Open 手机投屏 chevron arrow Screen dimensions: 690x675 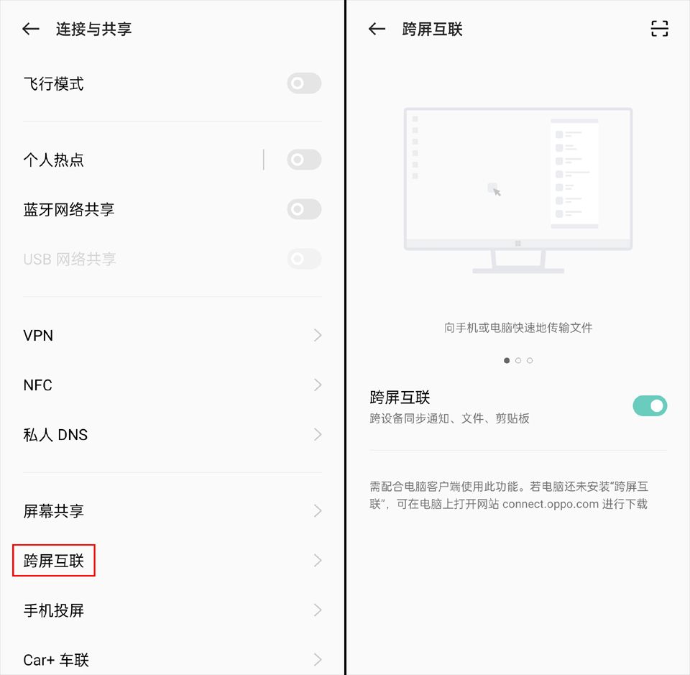(x=318, y=610)
